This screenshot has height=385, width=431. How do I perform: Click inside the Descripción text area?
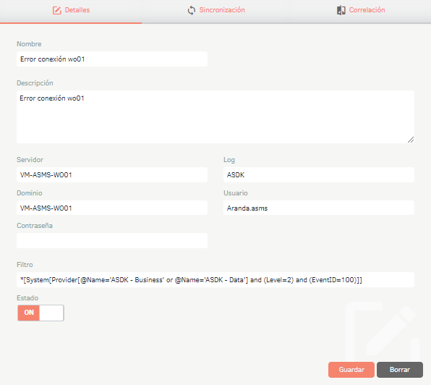click(215, 117)
